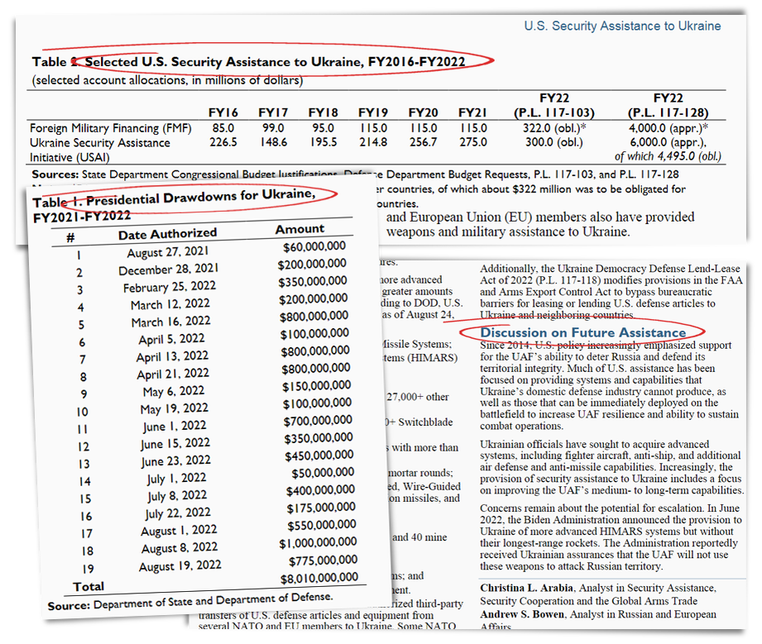
Task: Select the date 'March 12, 2022'
Action: tap(170, 304)
